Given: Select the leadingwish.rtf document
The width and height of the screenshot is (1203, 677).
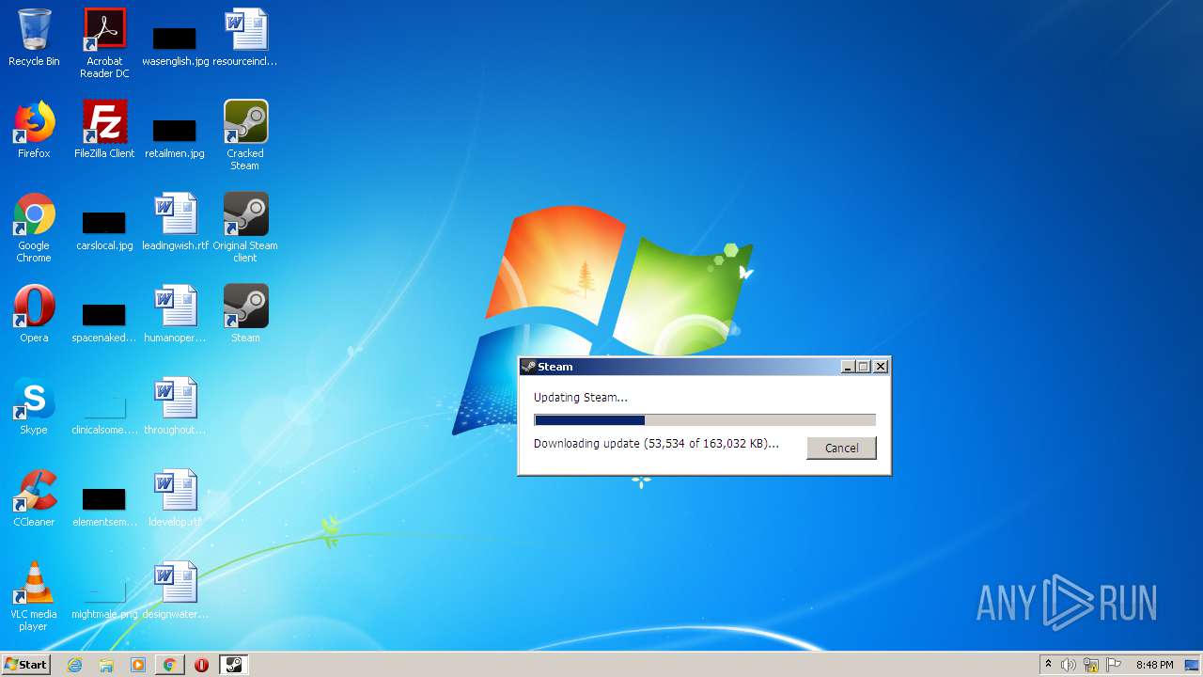Looking at the screenshot, I should pos(175,222).
